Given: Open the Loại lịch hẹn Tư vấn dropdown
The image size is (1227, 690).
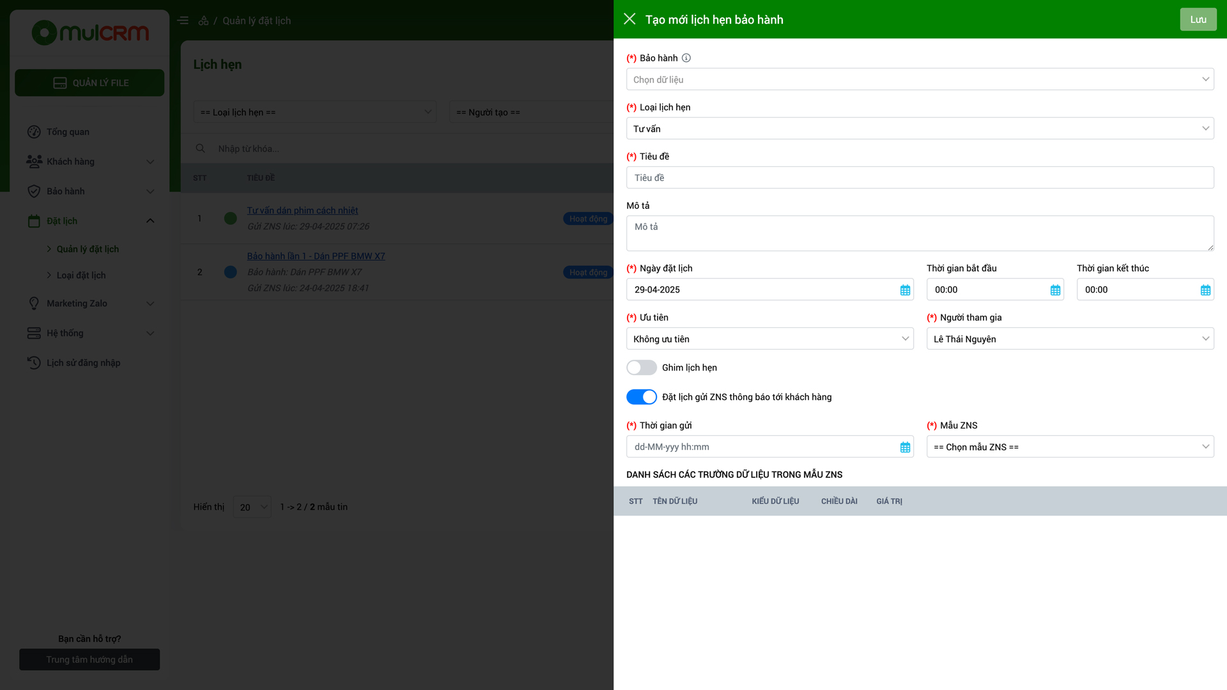Looking at the screenshot, I should (x=919, y=128).
